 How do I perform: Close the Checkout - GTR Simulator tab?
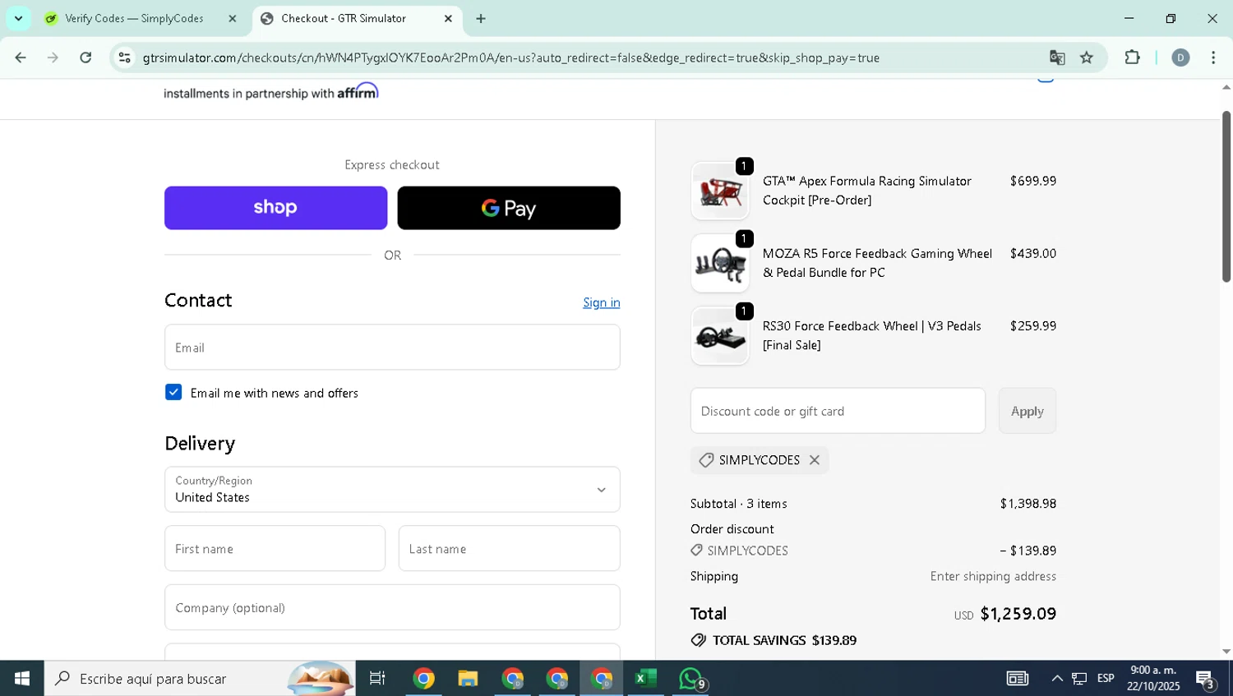point(448,18)
